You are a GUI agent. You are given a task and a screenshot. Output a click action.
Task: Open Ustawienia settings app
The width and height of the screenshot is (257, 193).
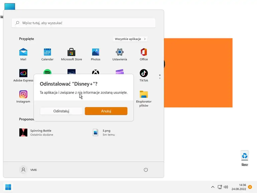point(120,55)
